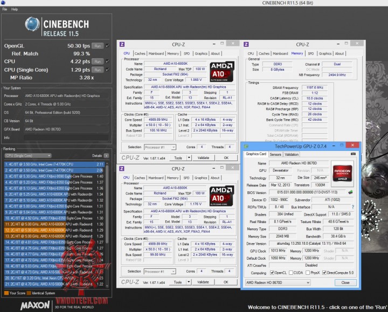Click the Core Speed 4989.89 MHz value in the upper CPU tab CPU-Z window
Screen dimensions: 388x312
coord(158,120)
